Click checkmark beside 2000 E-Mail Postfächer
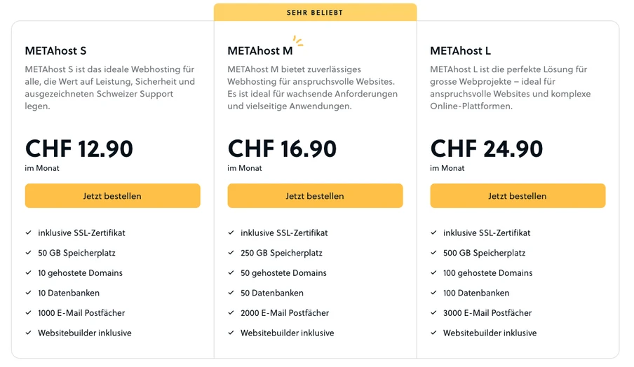The image size is (634, 367). [x=231, y=312]
